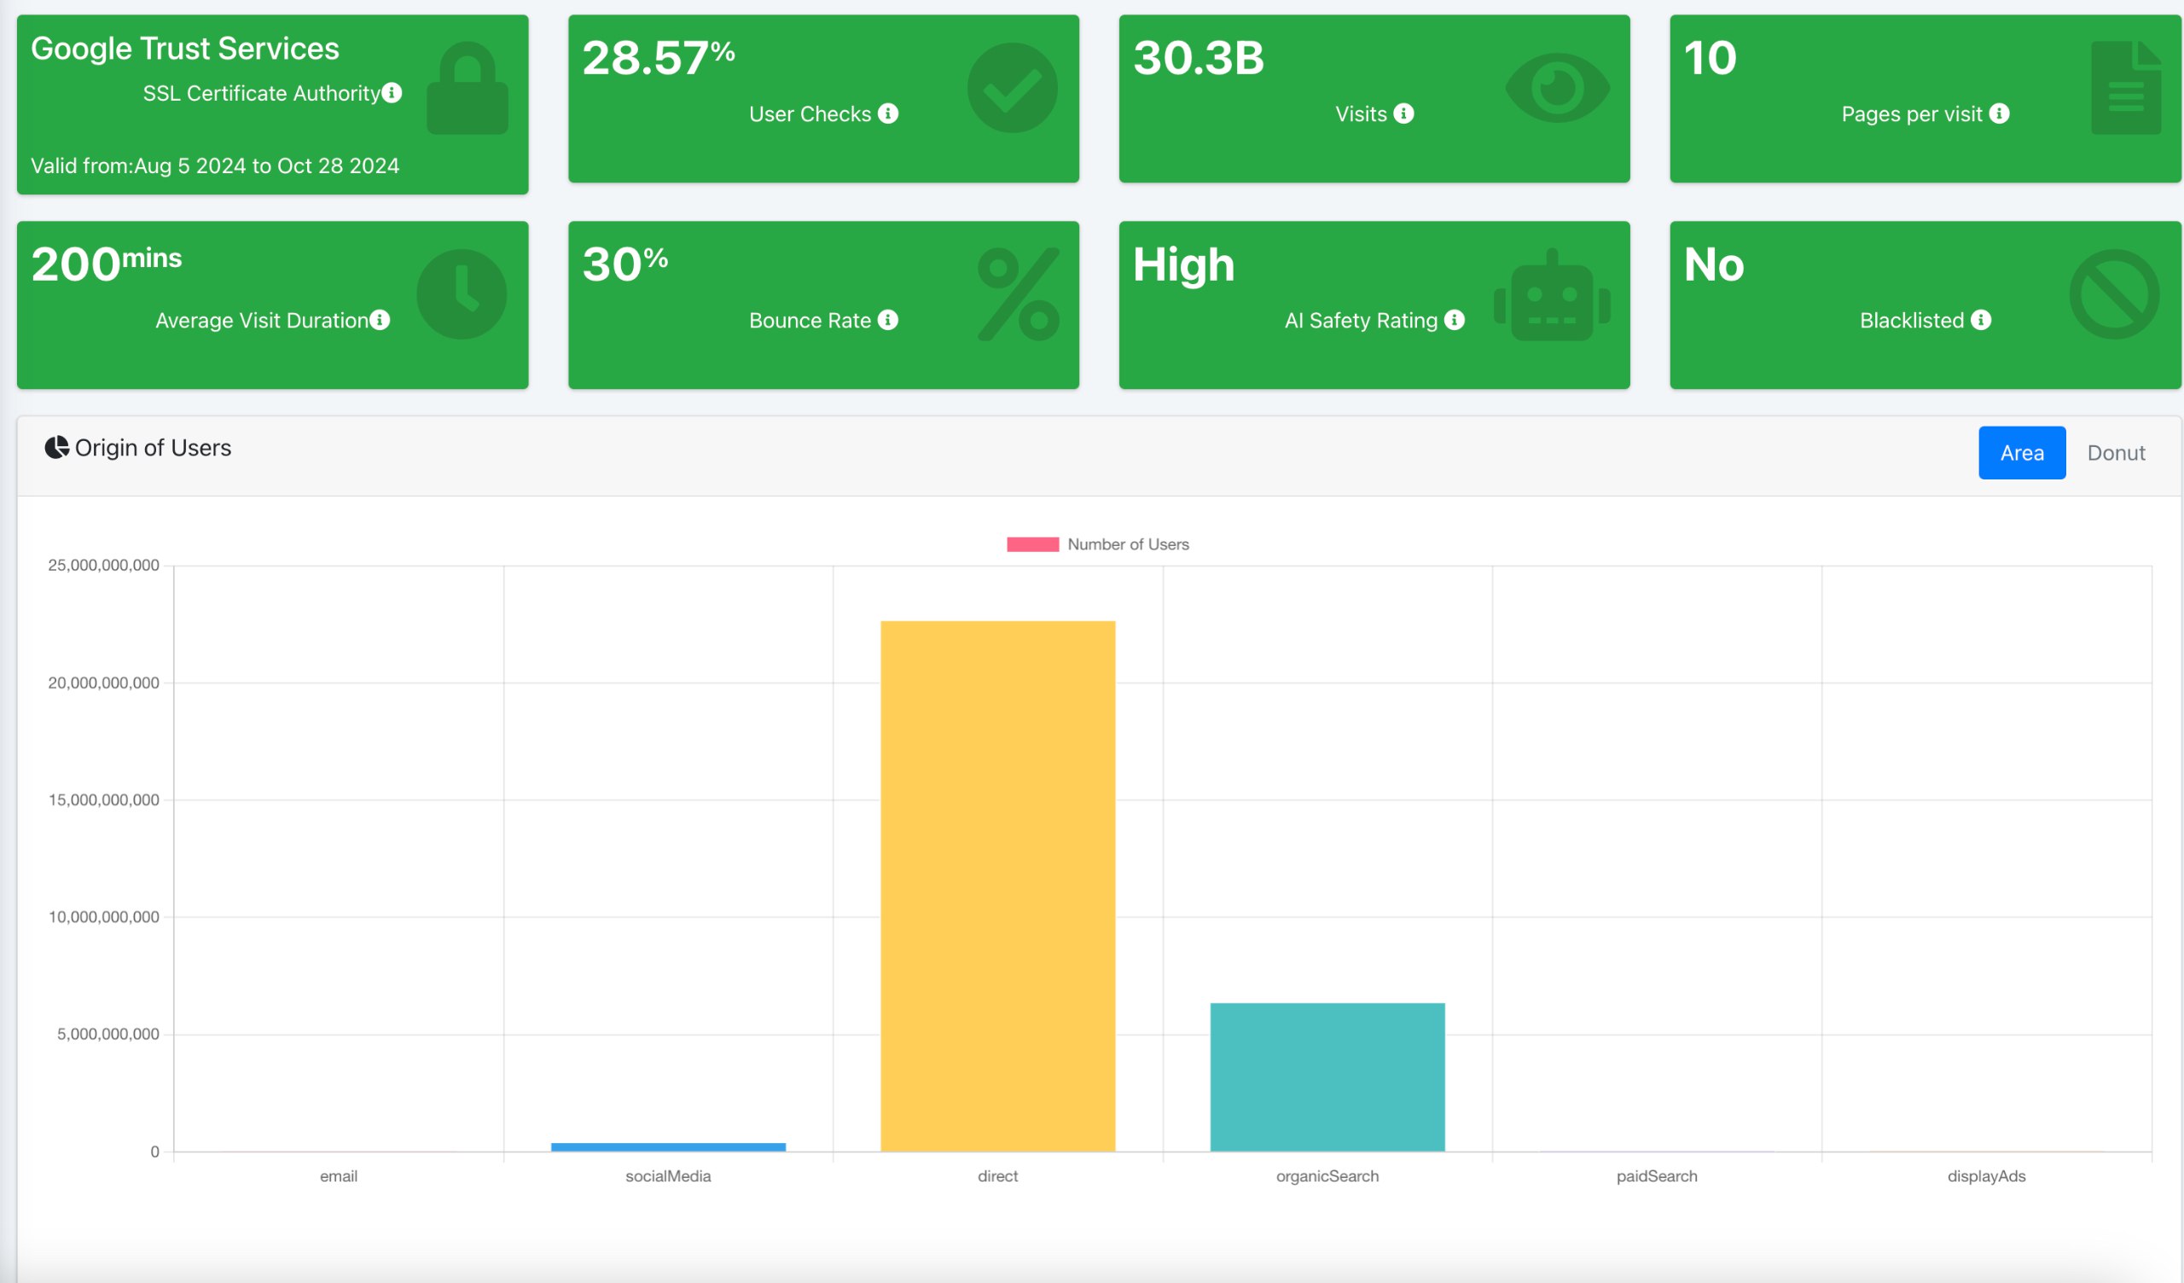Click the Number of Users legend label

coord(1128,544)
